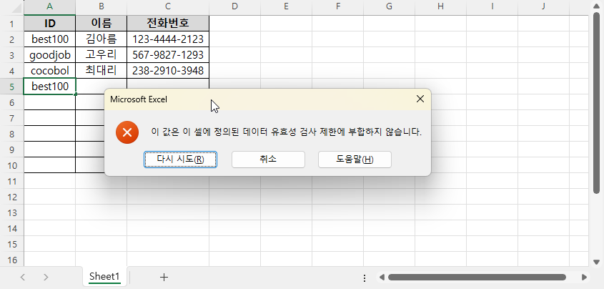This screenshot has width=604, height=289.
Task: Select row 11 header
Action: pyautogui.click(x=12, y=181)
